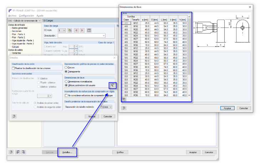Click the Gráfico button
Viewport: 271px width, 163px height.
120,152
